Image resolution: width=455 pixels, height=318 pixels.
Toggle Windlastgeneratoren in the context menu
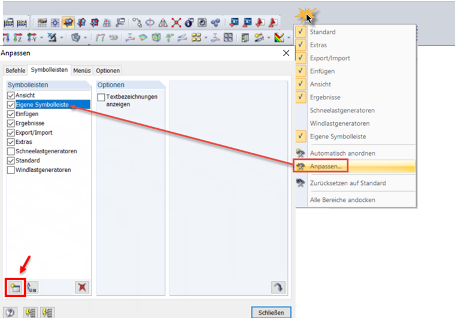click(x=355, y=123)
